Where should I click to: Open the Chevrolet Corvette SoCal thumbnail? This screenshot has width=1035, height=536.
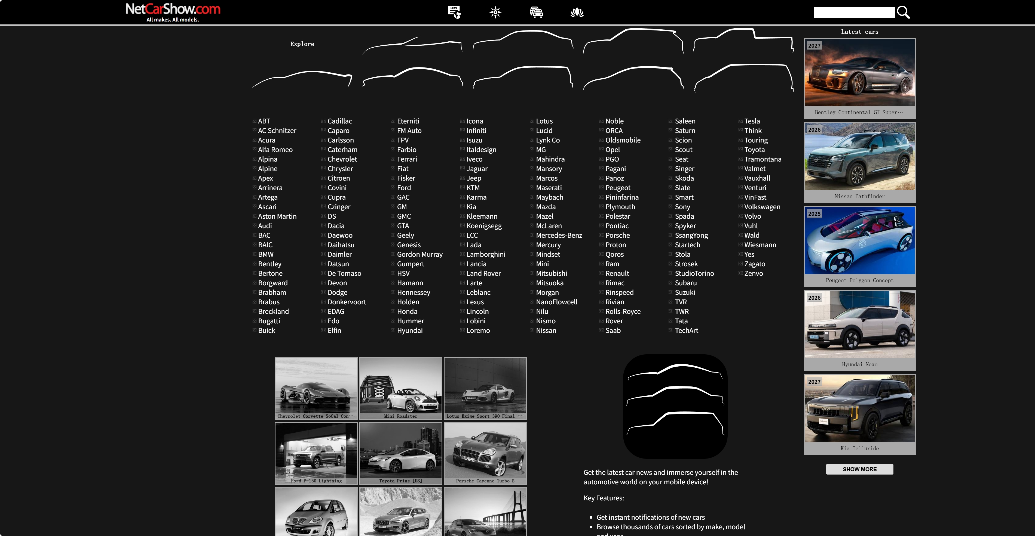click(x=316, y=389)
